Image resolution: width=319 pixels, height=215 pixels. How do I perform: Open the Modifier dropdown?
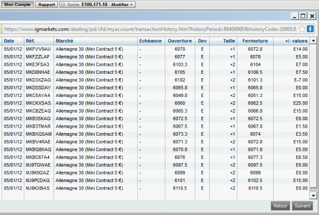pos(122,4)
